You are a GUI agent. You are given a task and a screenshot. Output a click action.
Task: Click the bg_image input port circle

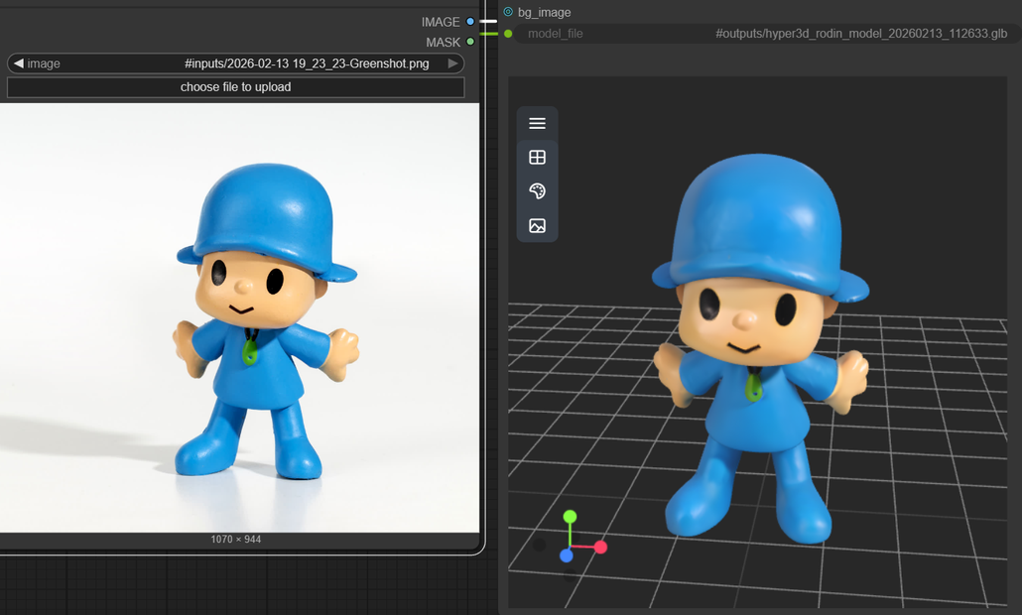click(x=508, y=12)
